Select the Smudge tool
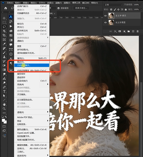 point(4,74)
